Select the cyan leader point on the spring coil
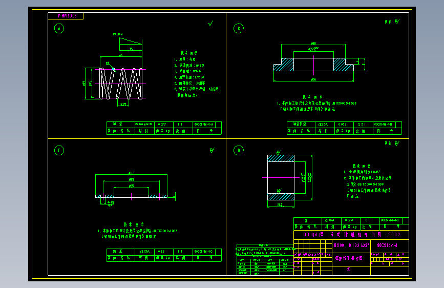This screenshot has height=288, width=444. (113, 69)
